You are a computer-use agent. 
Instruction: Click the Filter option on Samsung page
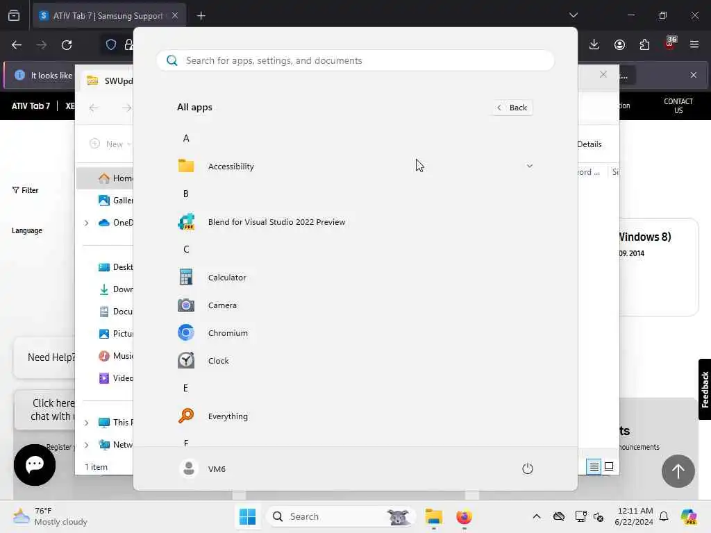pos(26,190)
